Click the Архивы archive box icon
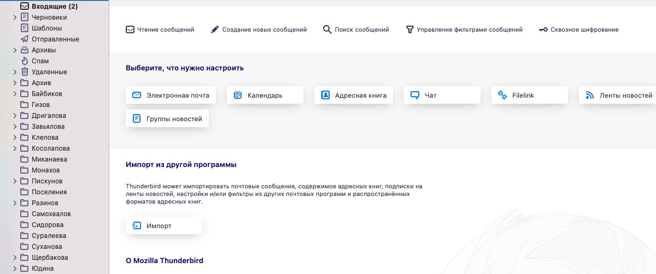Image resolution: width=656 pixels, height=274 pixels. [x=25, y=50]
